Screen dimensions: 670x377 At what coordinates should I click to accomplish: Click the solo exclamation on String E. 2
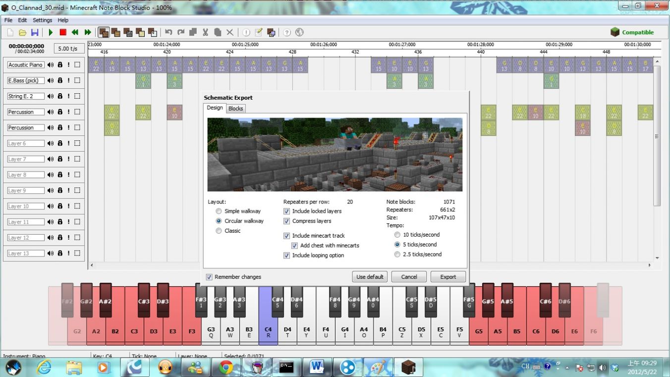(x=68, y=96)
